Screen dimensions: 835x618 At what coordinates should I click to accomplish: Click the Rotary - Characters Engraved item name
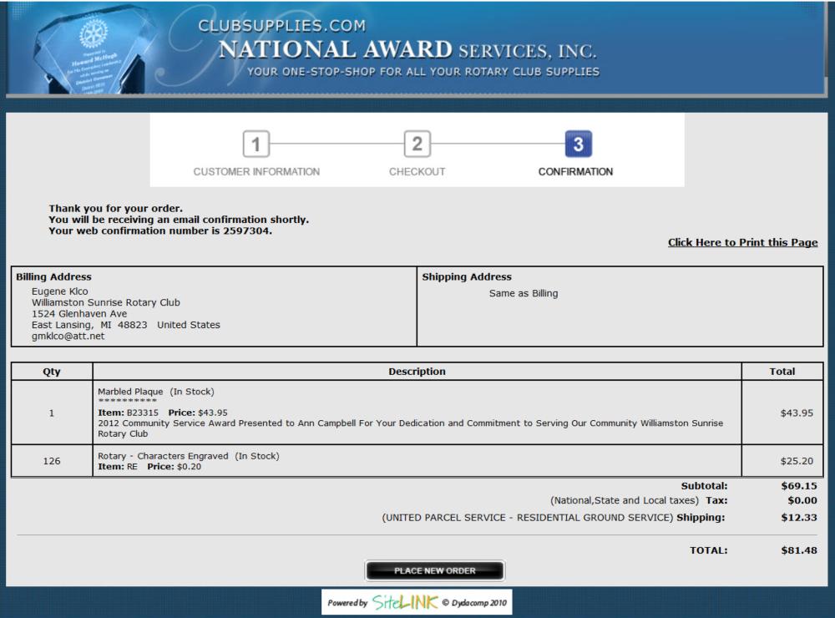click(x=163, y=456)
